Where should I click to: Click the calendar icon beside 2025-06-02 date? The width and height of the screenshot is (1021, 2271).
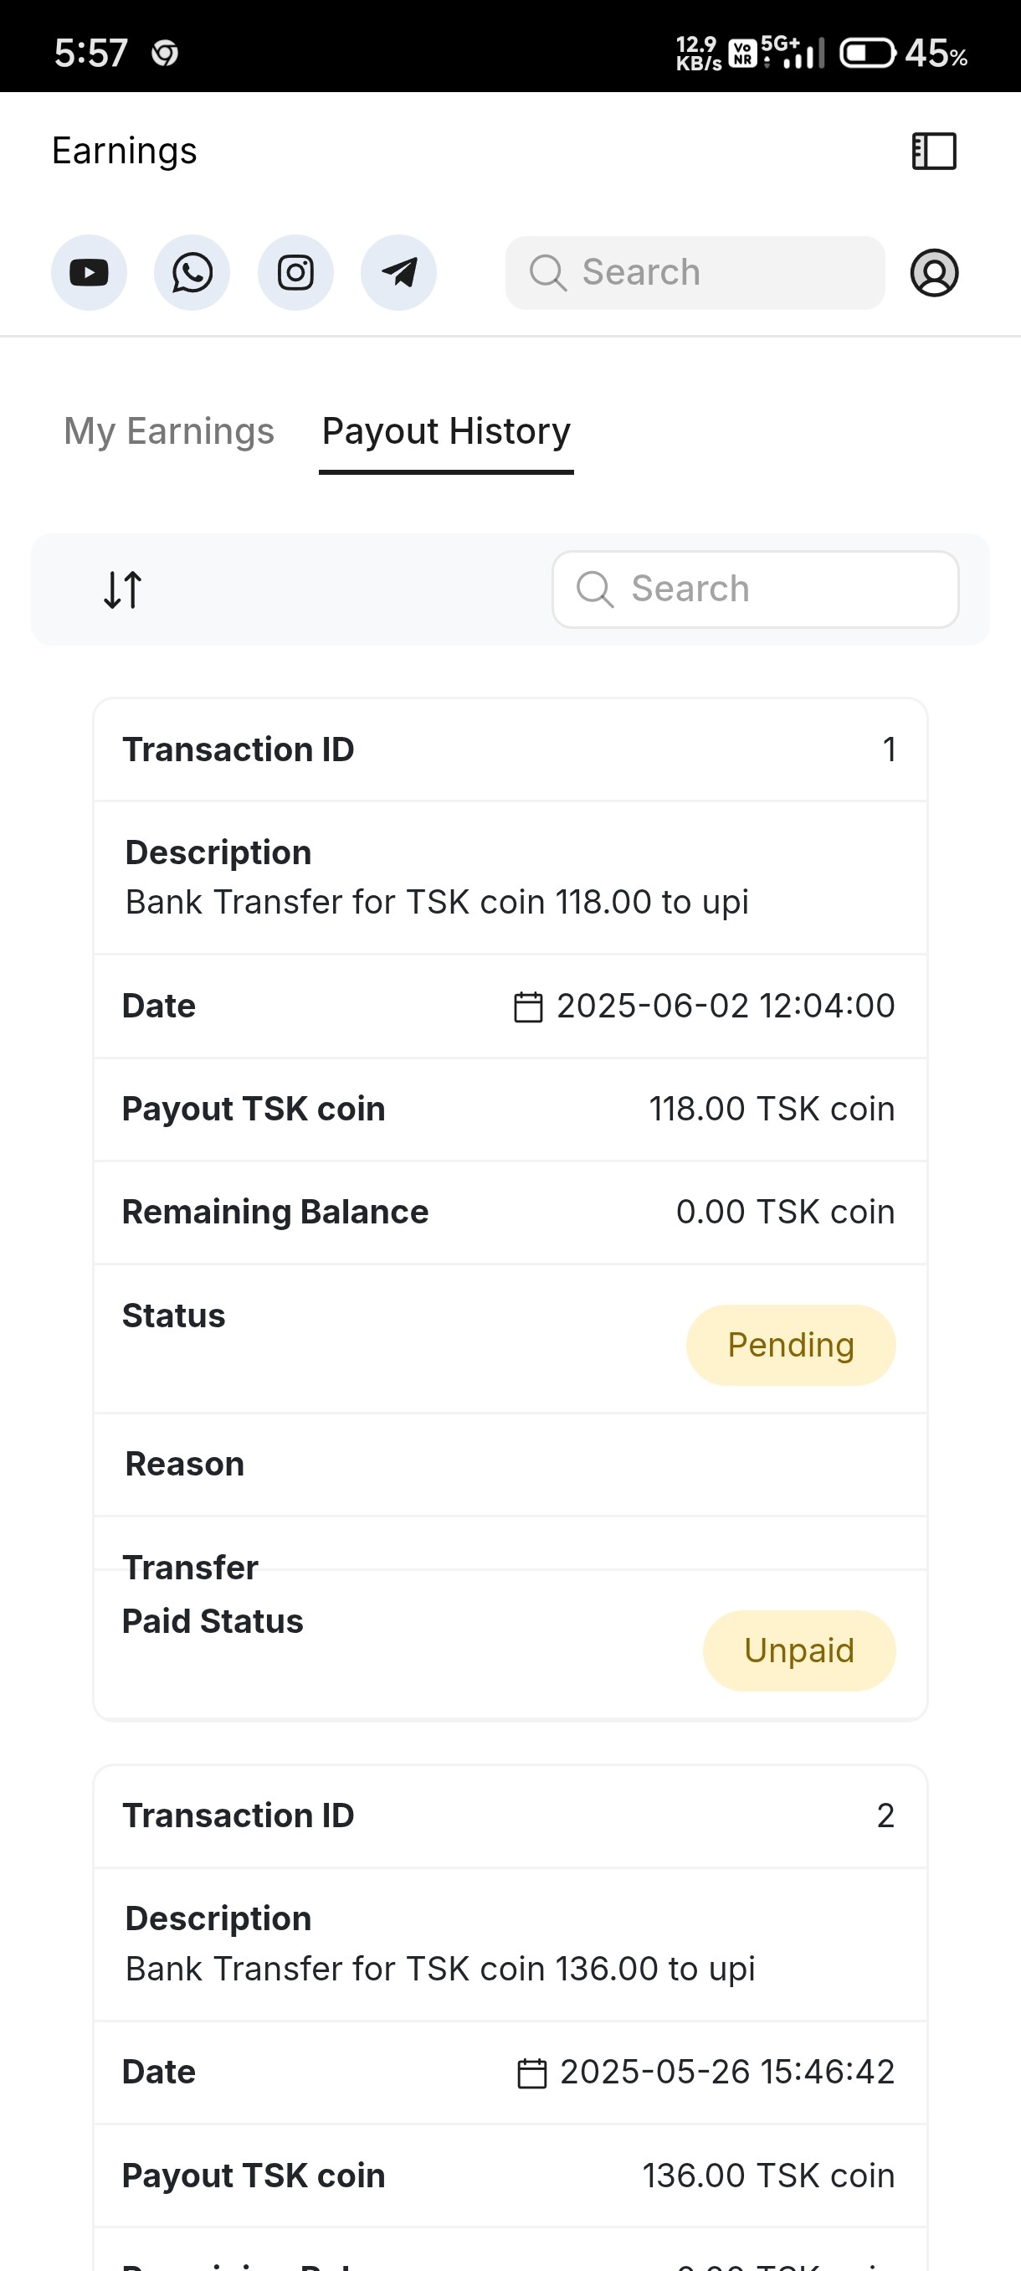[528, 1007]
